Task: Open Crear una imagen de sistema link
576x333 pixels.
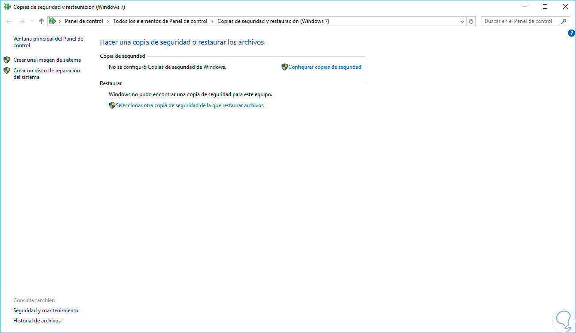Action: coord(47,60)
